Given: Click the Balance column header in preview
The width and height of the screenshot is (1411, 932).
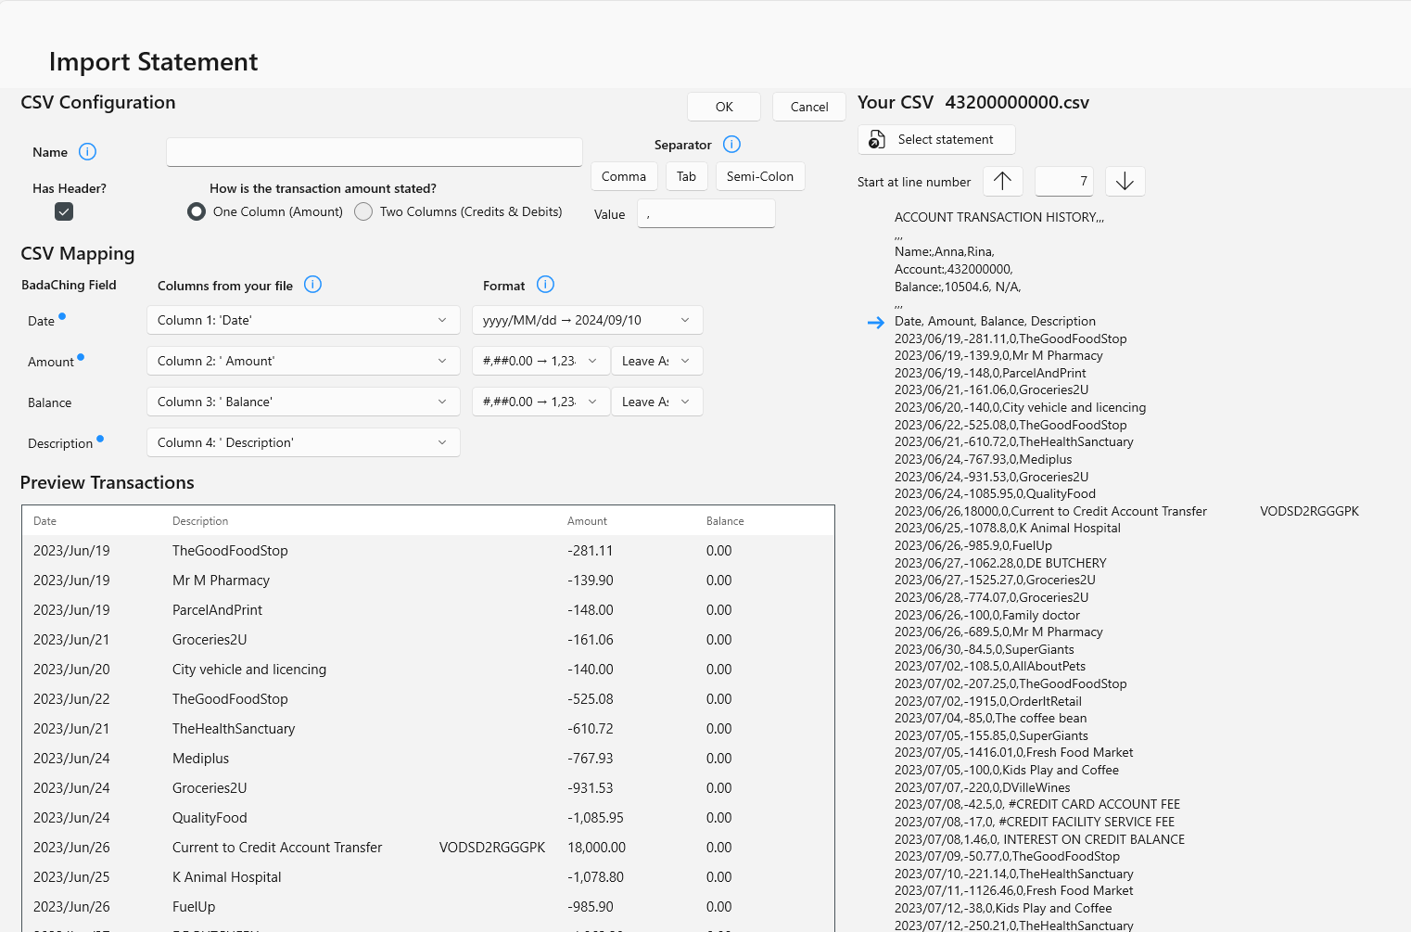Looking at the screenshot, I should tap(725, 521).
